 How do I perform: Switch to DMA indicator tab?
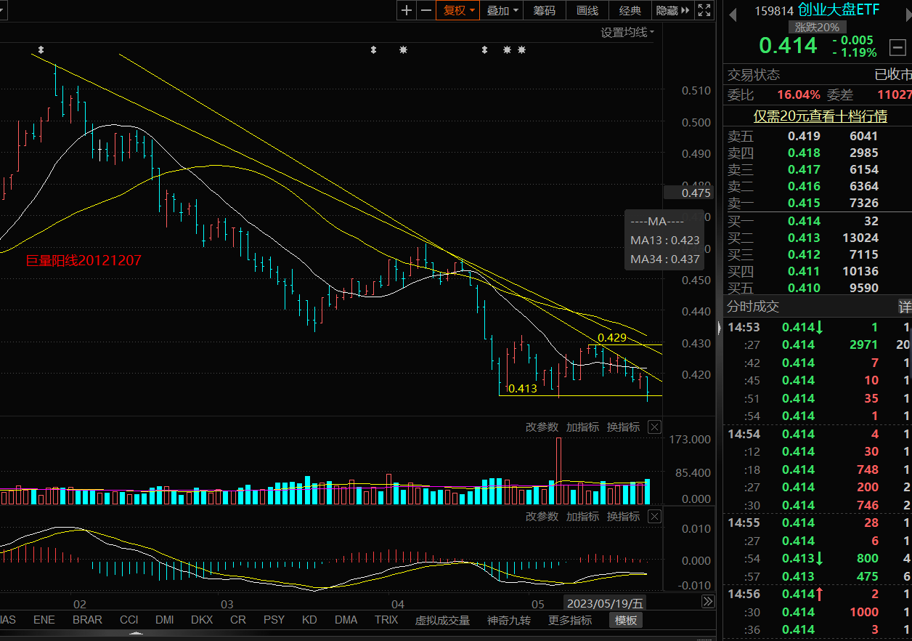click(x=346, y=620)
